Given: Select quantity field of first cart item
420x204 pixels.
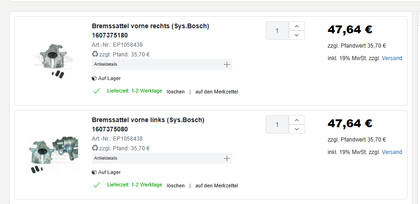Looking at the screenshot, I should pyautogui.click(x=277, y=31).
